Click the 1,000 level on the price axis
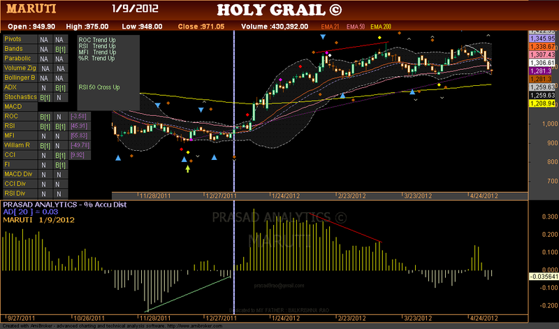 coord(549,124)
